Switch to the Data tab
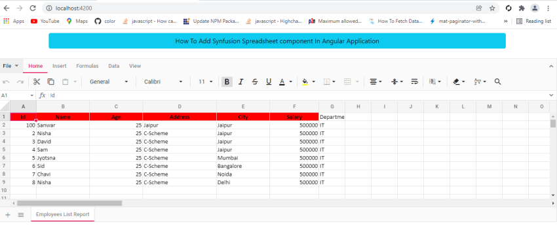Screen dimensions: 557x239 [x=113, y=66]
